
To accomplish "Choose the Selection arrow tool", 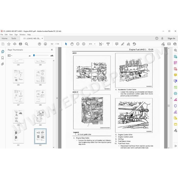I will 66,44.
